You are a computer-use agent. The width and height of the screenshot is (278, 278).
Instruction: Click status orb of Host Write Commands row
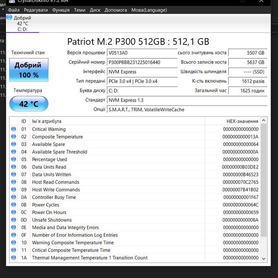[x=14, y=189]
